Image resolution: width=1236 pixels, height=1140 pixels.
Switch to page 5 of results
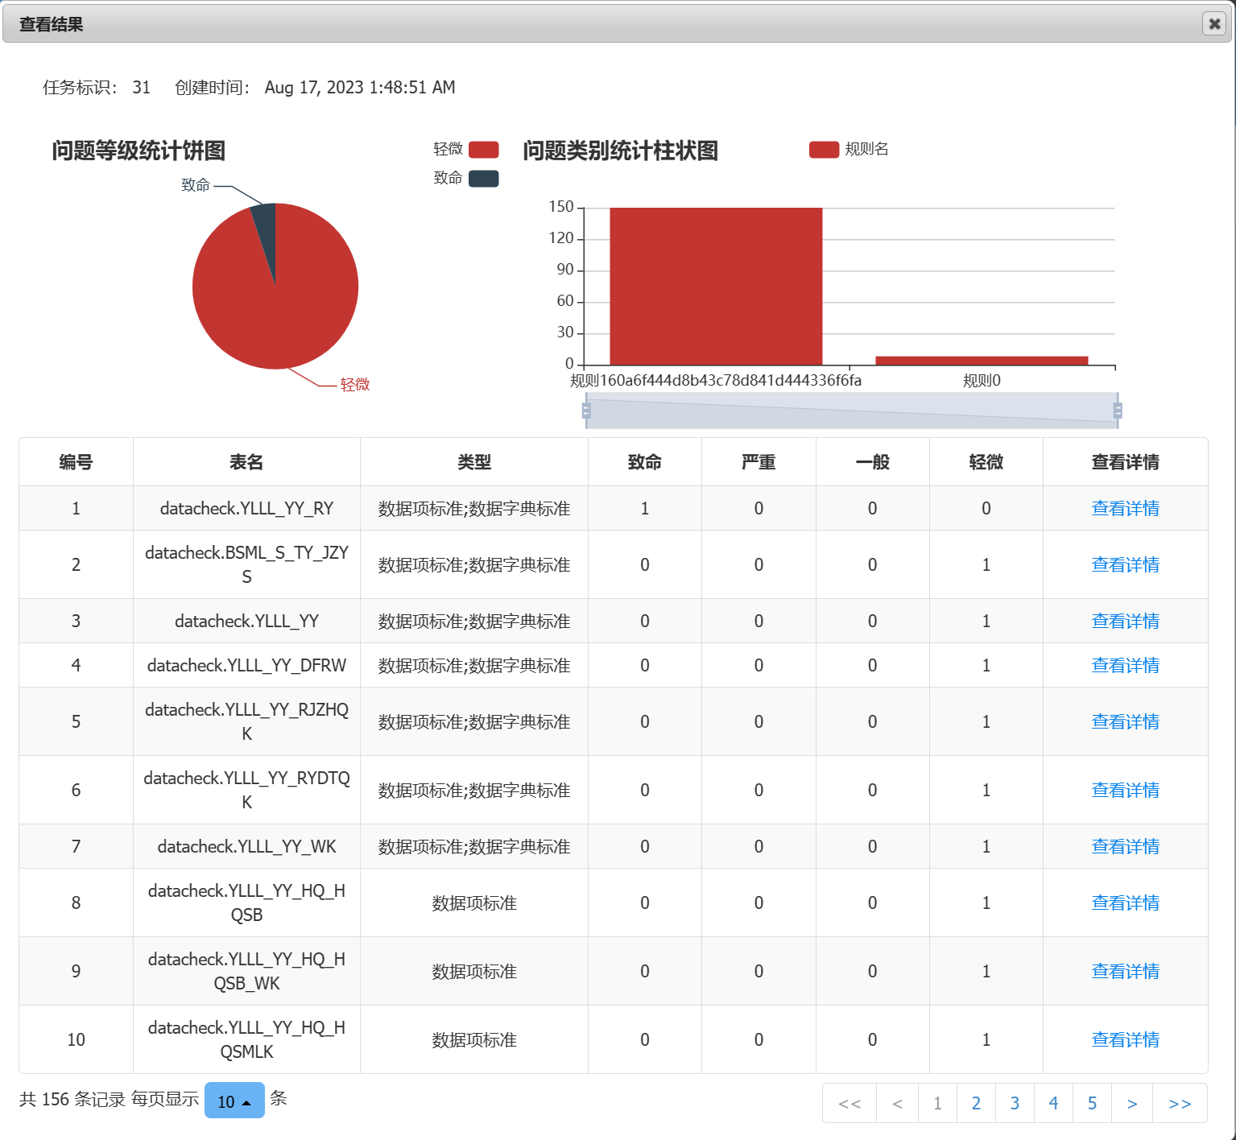pos(1092,1103)
